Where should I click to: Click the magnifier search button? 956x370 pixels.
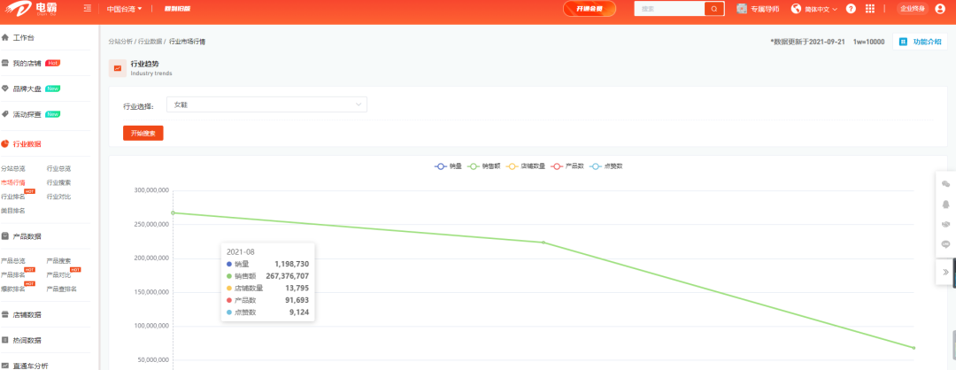point(714,9)
